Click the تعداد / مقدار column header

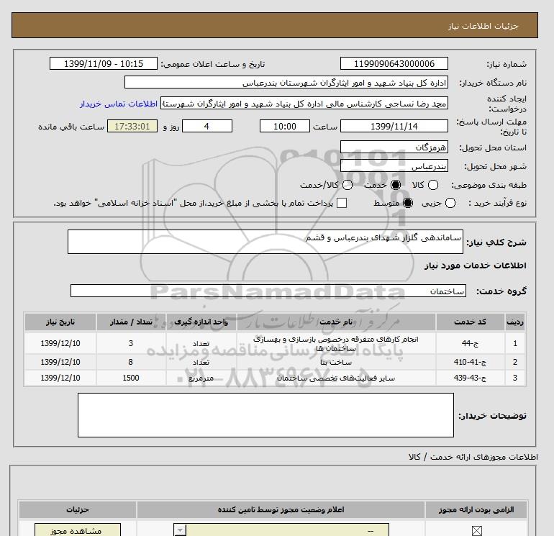click(x=131, y=322)
